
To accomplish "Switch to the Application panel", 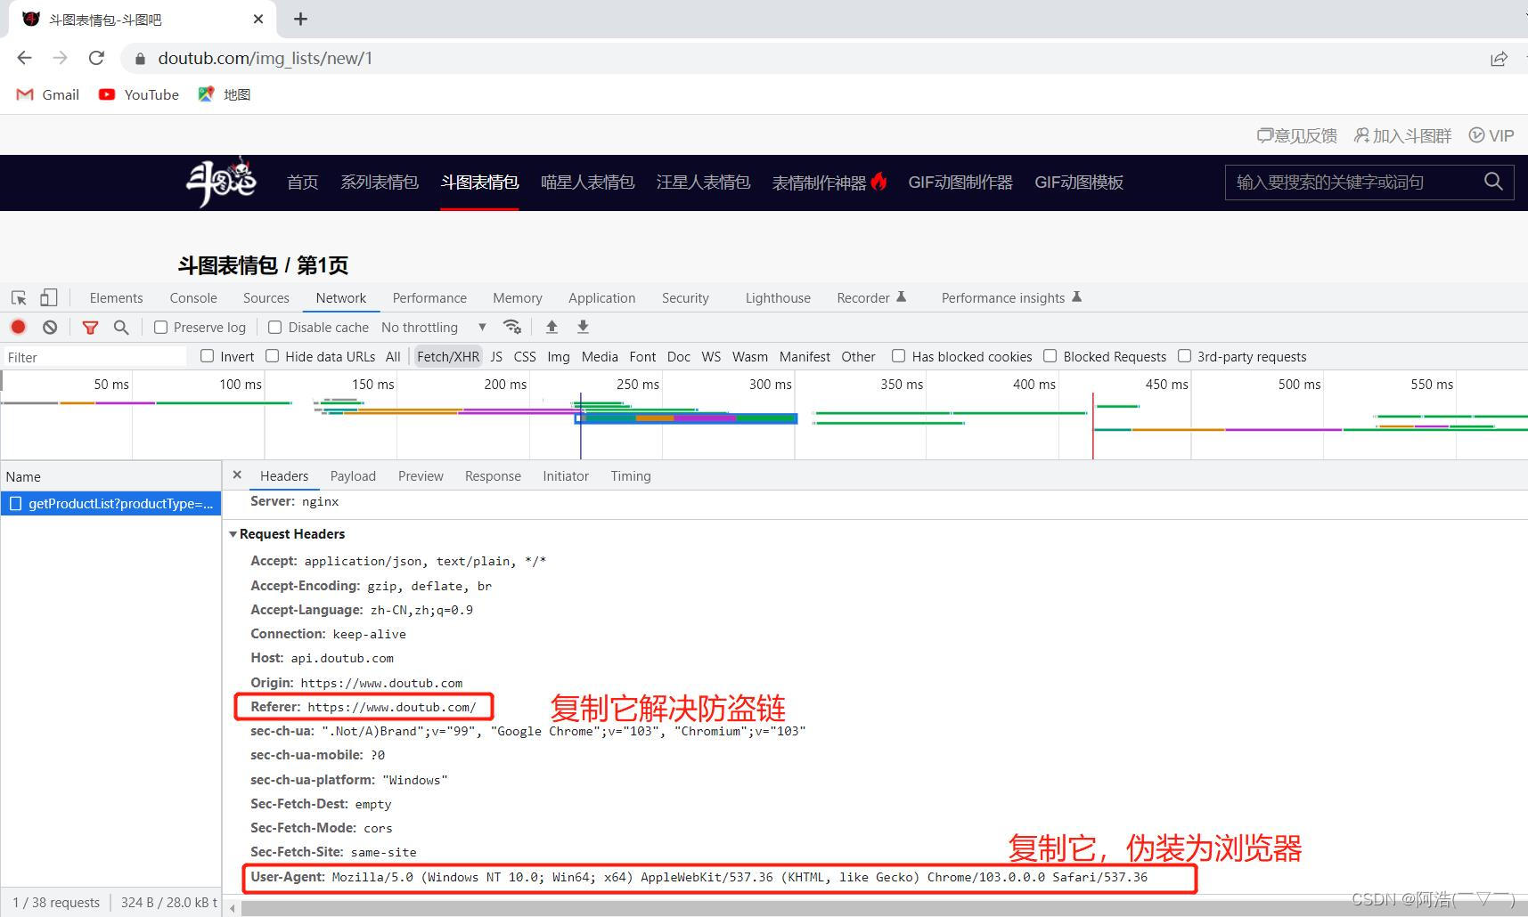I will coord(602,298).
